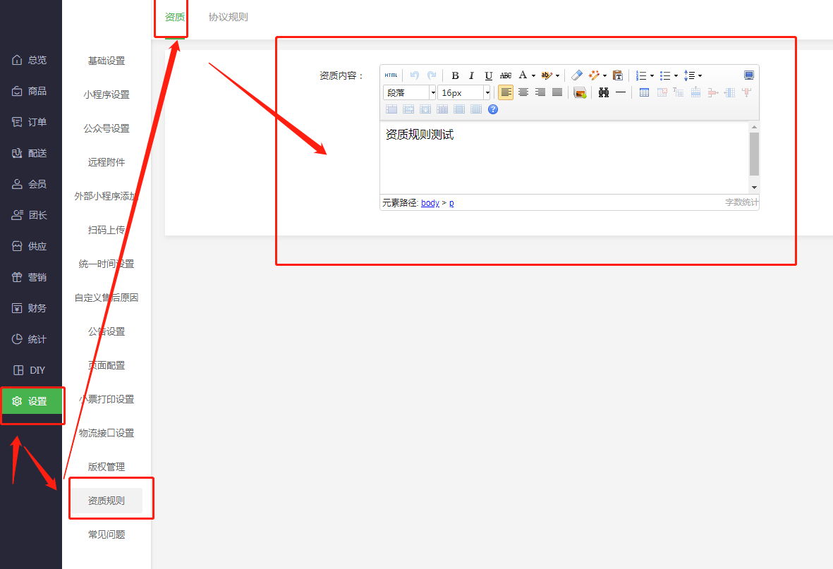Open 团长 in sidebar
Screen dimensions: 833x569
pos(31,215)
